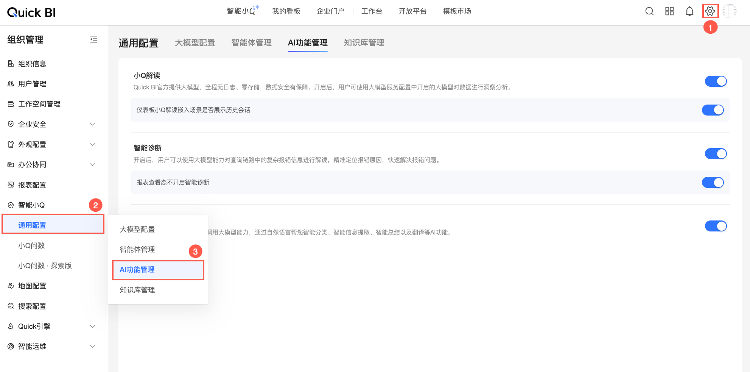
Task: Switch to the 大模型配置 tab in the page header
Action: [195, 43]
